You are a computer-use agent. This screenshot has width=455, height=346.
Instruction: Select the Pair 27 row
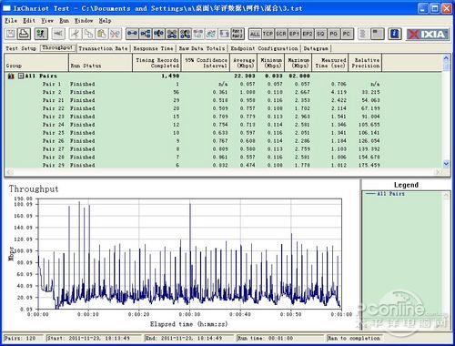[223, 149]
